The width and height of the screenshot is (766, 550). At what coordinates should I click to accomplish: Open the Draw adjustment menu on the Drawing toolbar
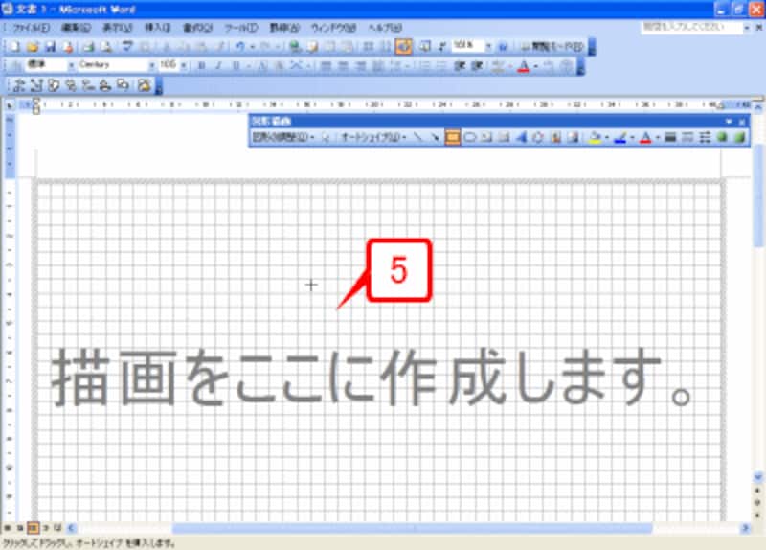[283, 137]
